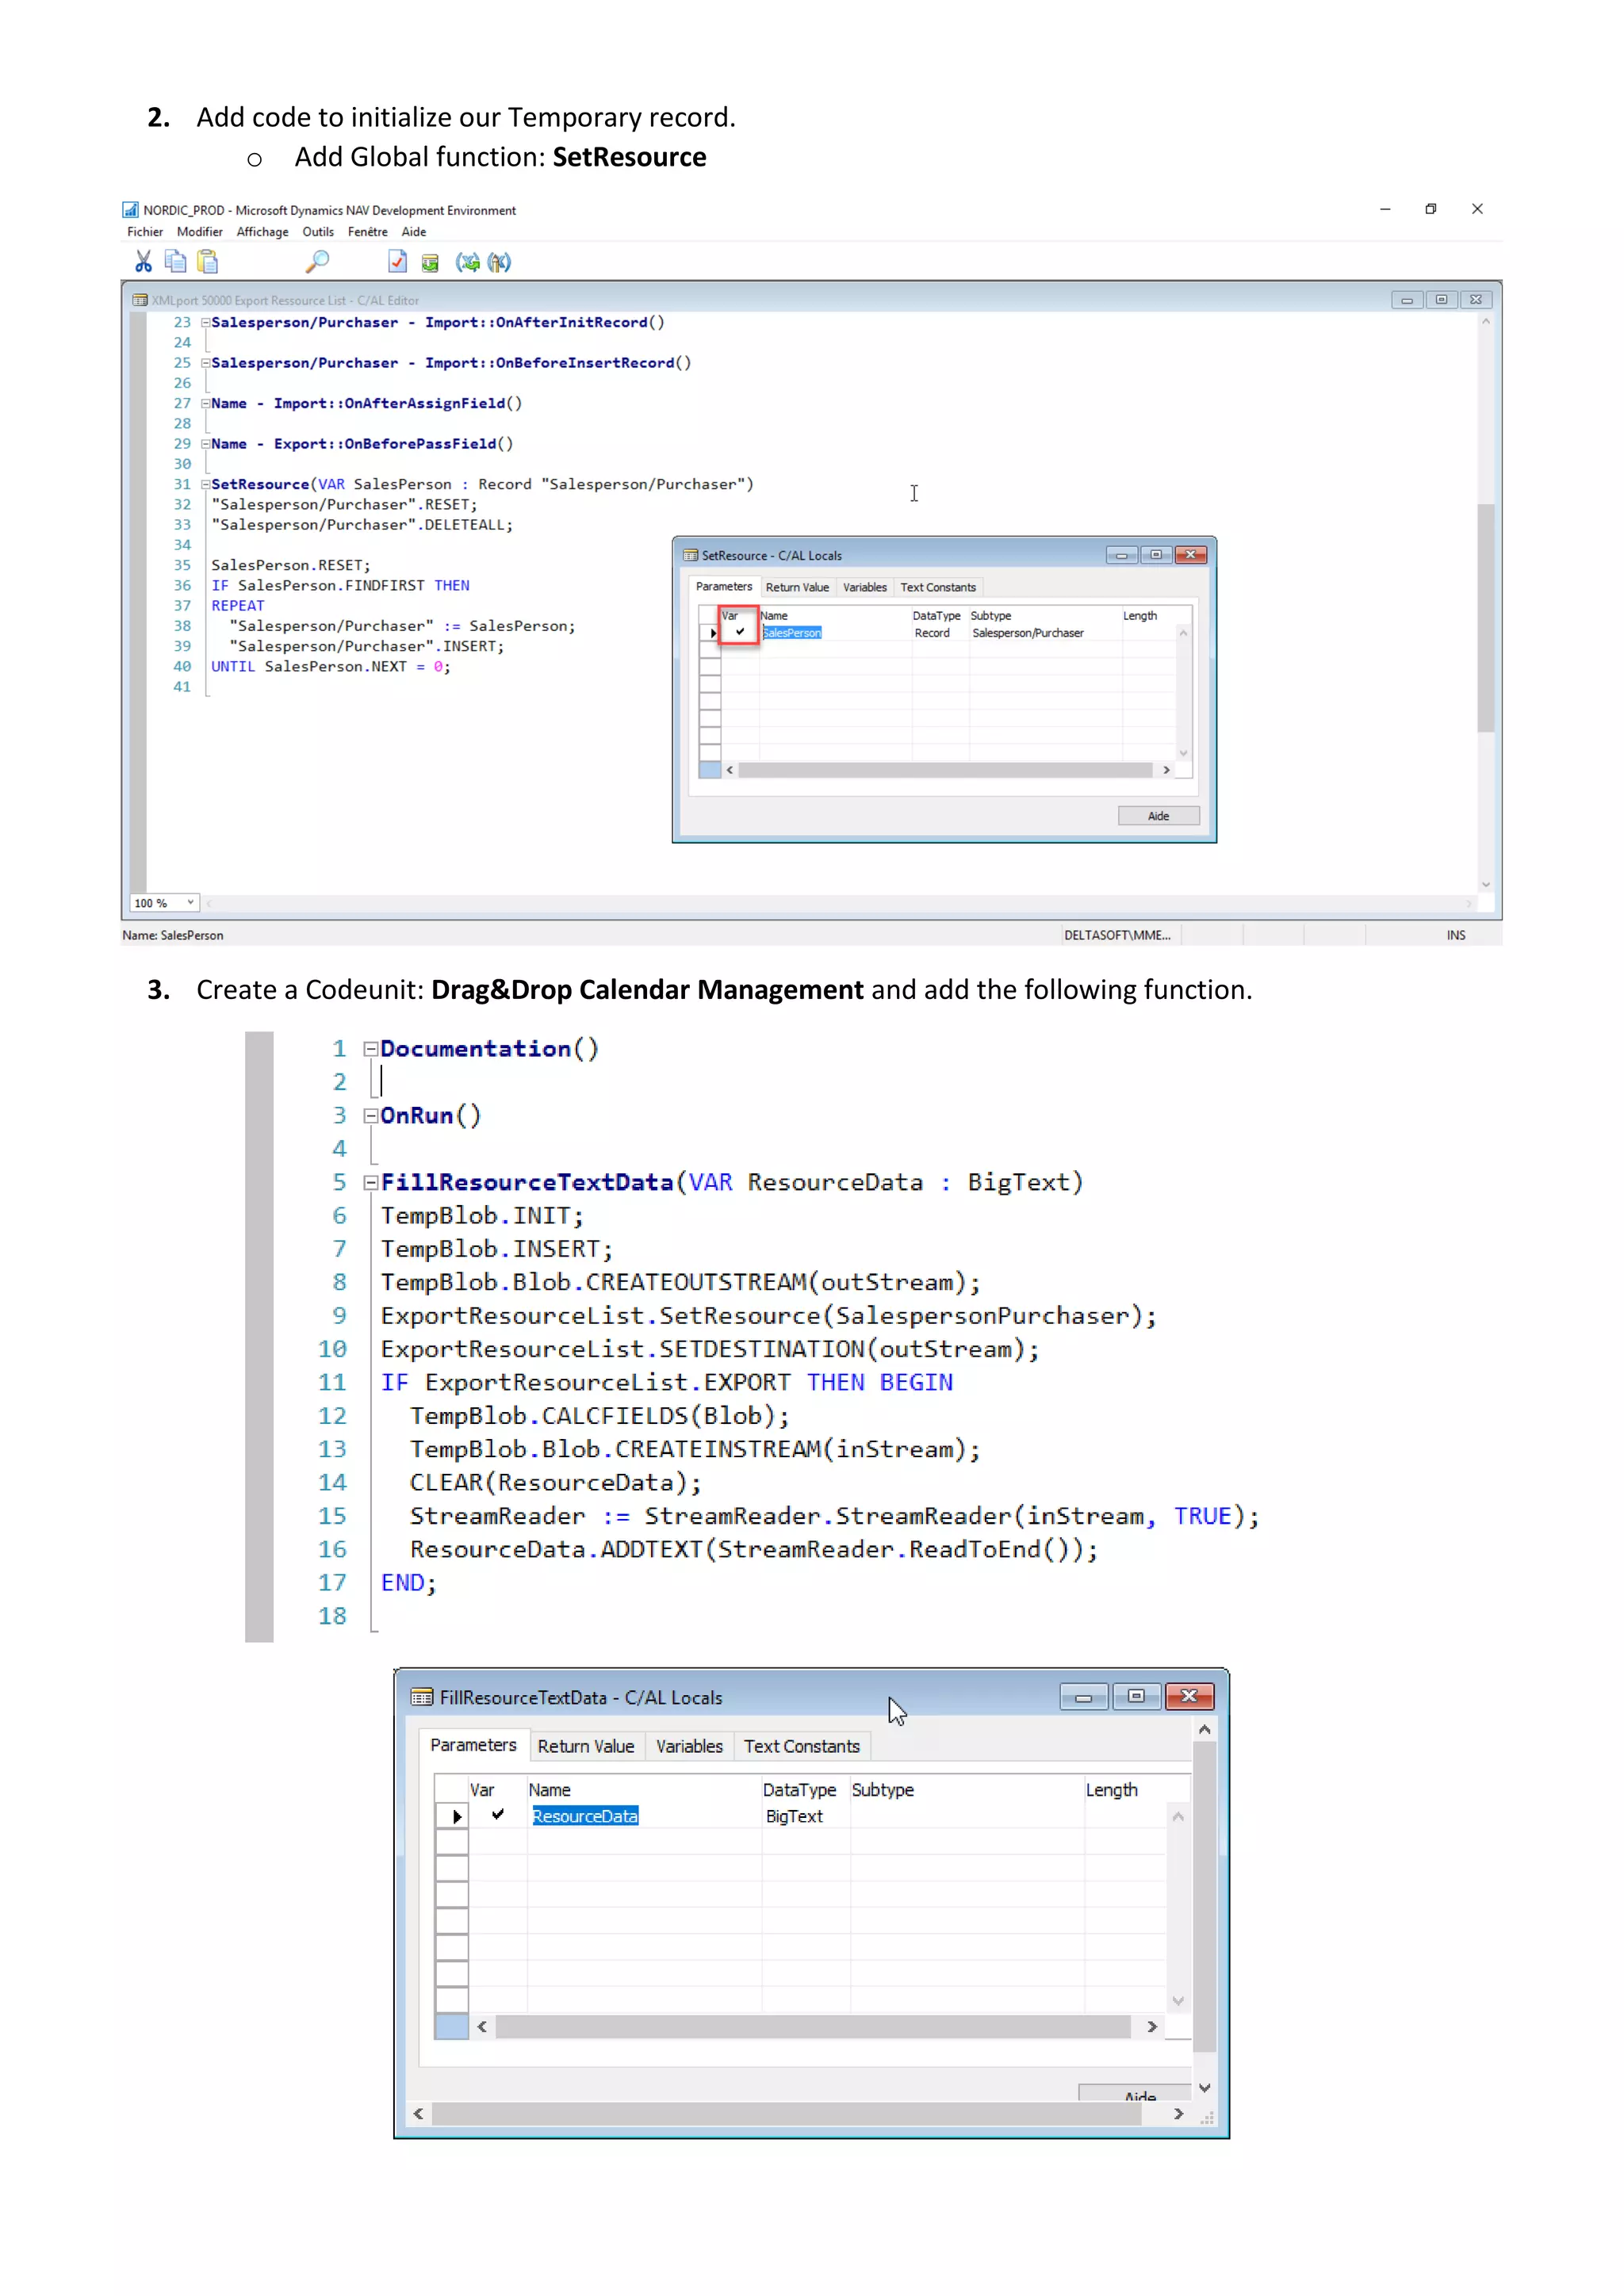Maximize the FillResourceTextData C/AL Locals window
This screenshot has height=2296, width=1624.
coord(1136,1696)
